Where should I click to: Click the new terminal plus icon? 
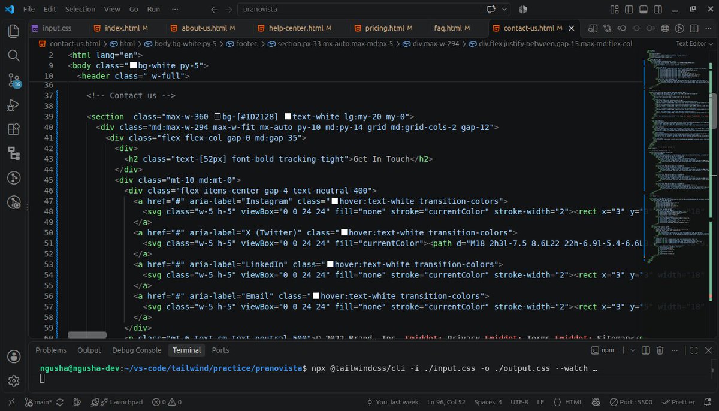point(623,350)
